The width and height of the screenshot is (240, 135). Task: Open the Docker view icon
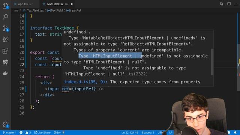coord(5,73)
